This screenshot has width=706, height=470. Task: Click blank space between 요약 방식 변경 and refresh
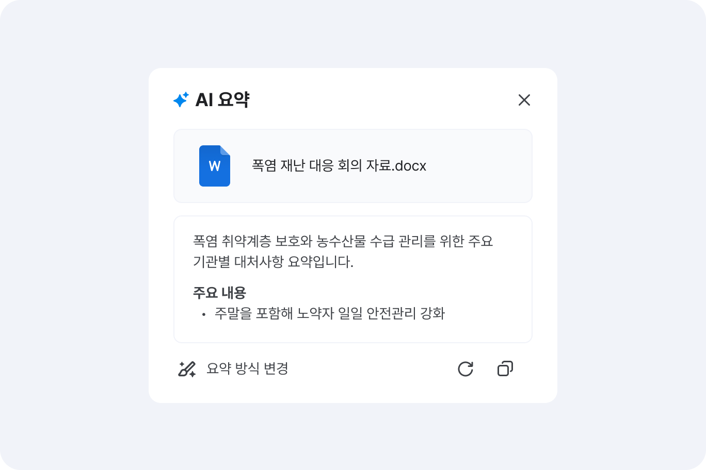pos(372,369)
